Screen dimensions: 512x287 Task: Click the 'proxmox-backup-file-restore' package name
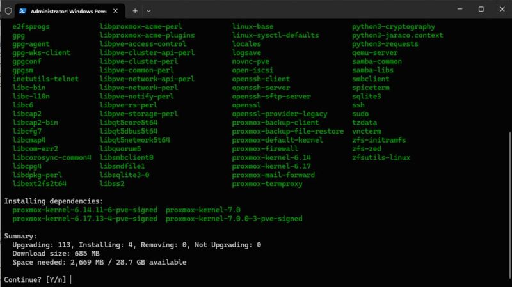288,131
